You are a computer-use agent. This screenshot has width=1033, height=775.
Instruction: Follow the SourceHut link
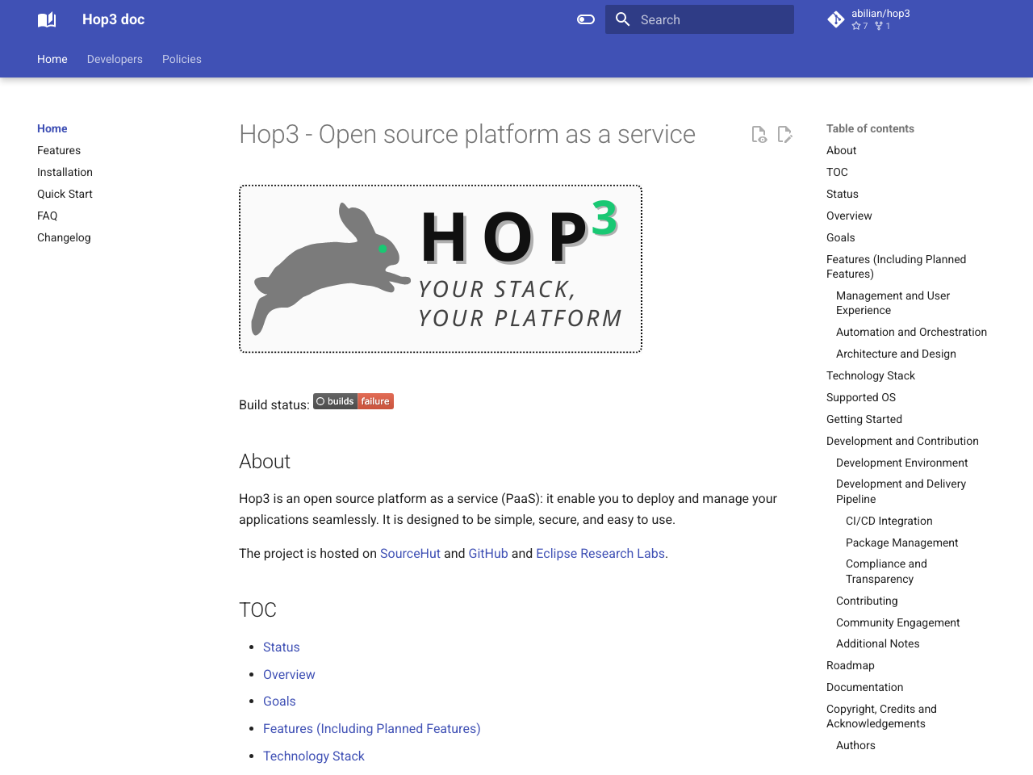(x=410, y=553)
